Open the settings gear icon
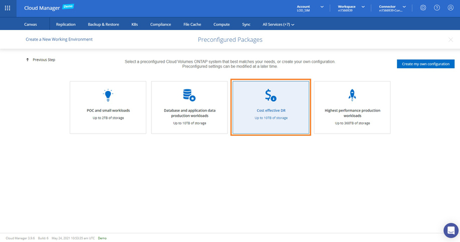This screenshot has height=242, width=460. tap(423, 8)
